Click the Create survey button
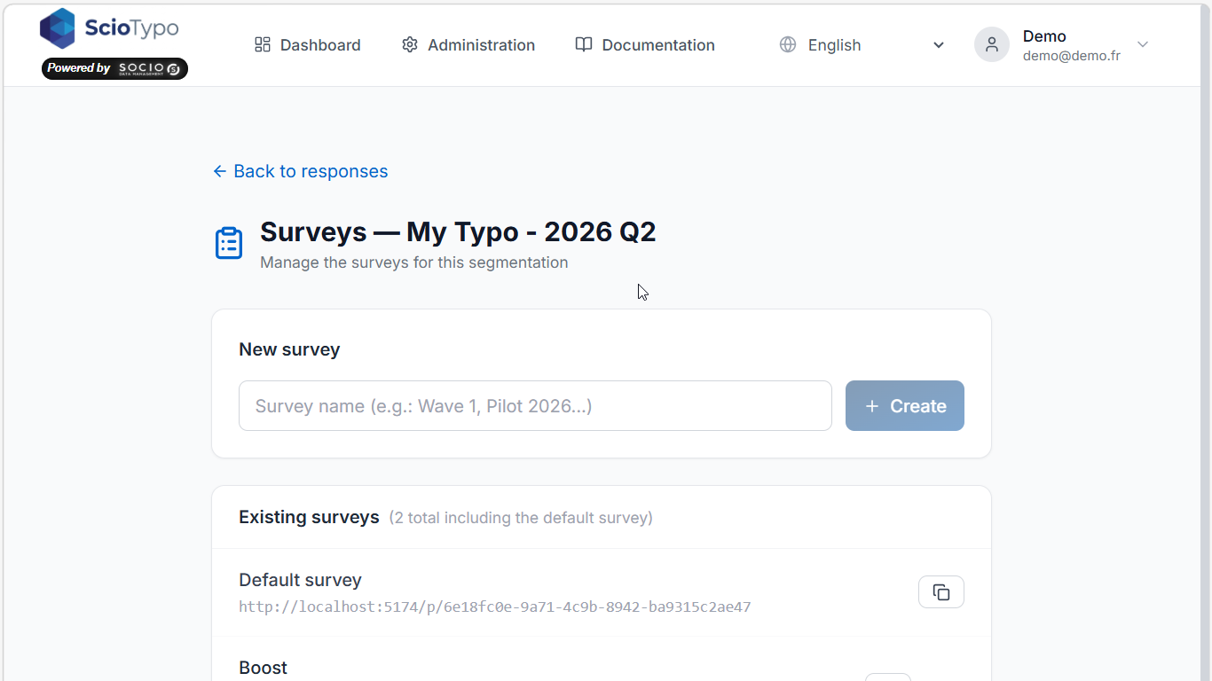The width and height of the screenshot is (1212, 681). [x=905, y=406]
